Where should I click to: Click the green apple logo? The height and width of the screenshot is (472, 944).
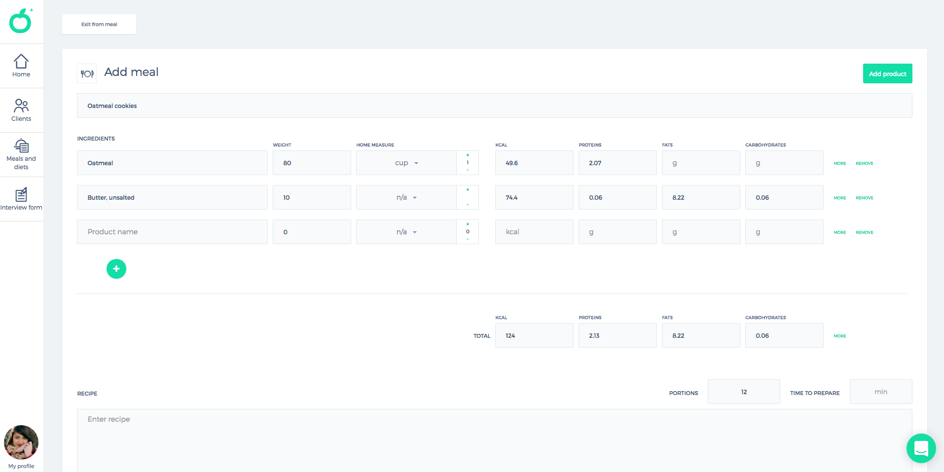click(21, 21)
